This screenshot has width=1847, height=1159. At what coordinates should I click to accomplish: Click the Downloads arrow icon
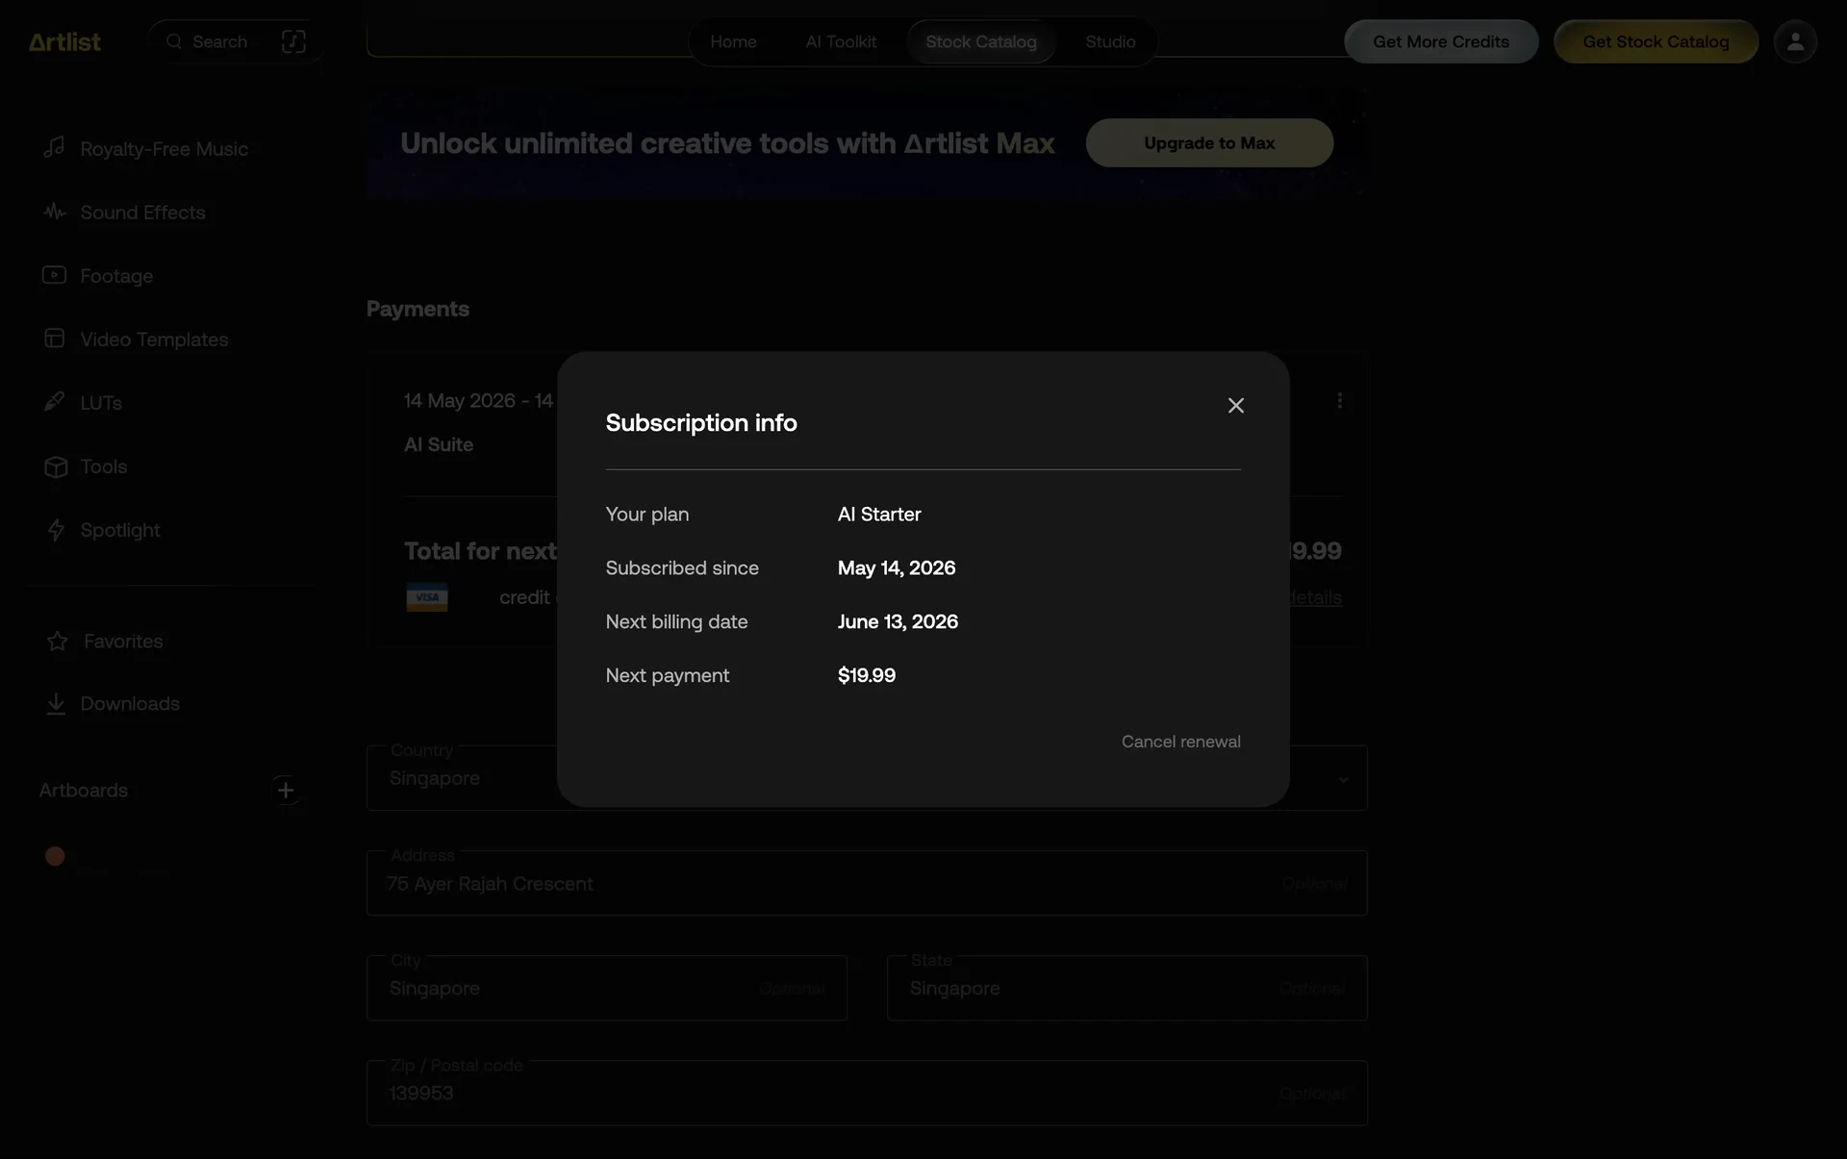[x=56, y=704]
